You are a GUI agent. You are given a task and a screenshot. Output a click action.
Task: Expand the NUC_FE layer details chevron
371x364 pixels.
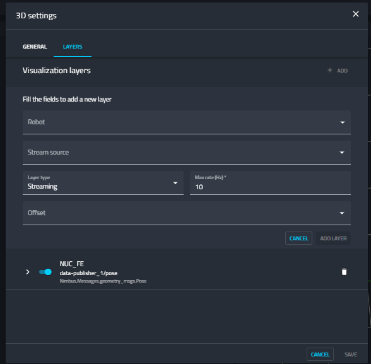(x=28, y=272)
